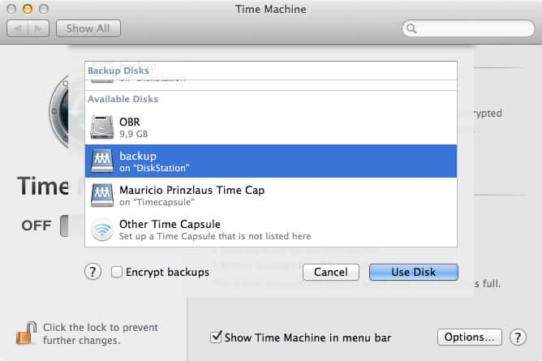
Task: Focus the System Preferences search field
Action: click(469, 28)
